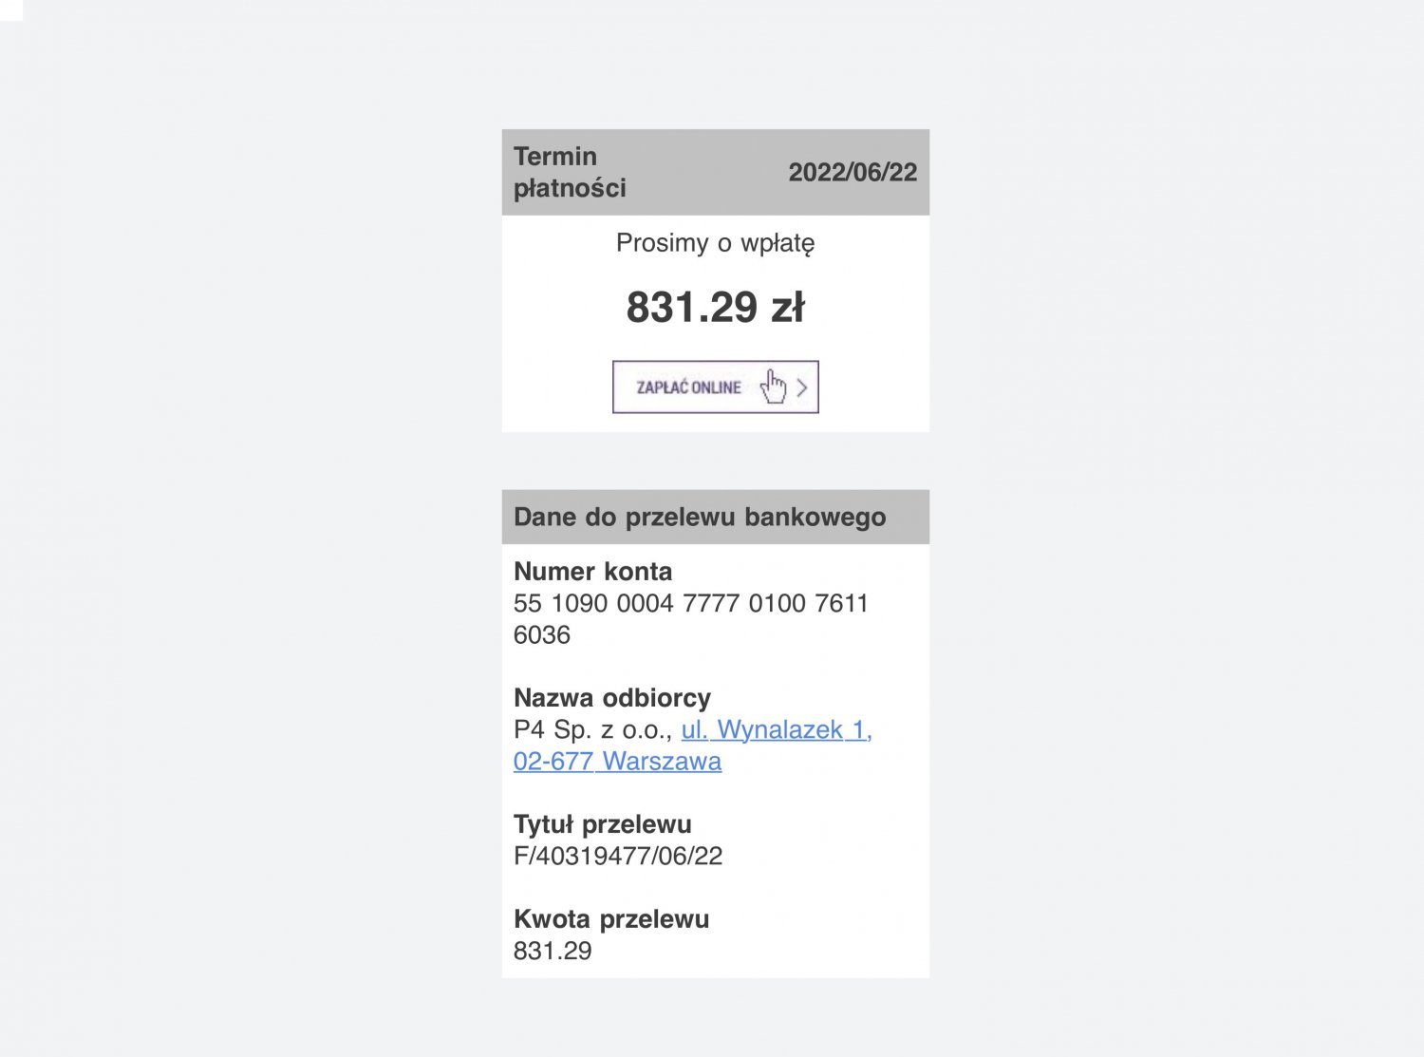Click the Kwota przelewu label
The width and height of the screenshot is (1424, 1057).
point(611,918)
